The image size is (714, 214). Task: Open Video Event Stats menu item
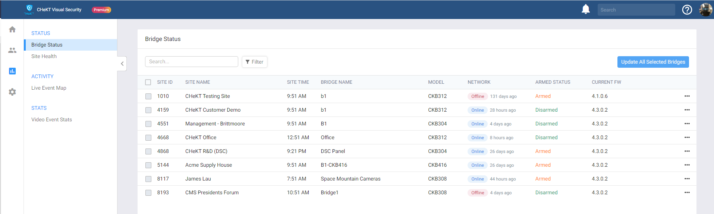coord(51,119)
